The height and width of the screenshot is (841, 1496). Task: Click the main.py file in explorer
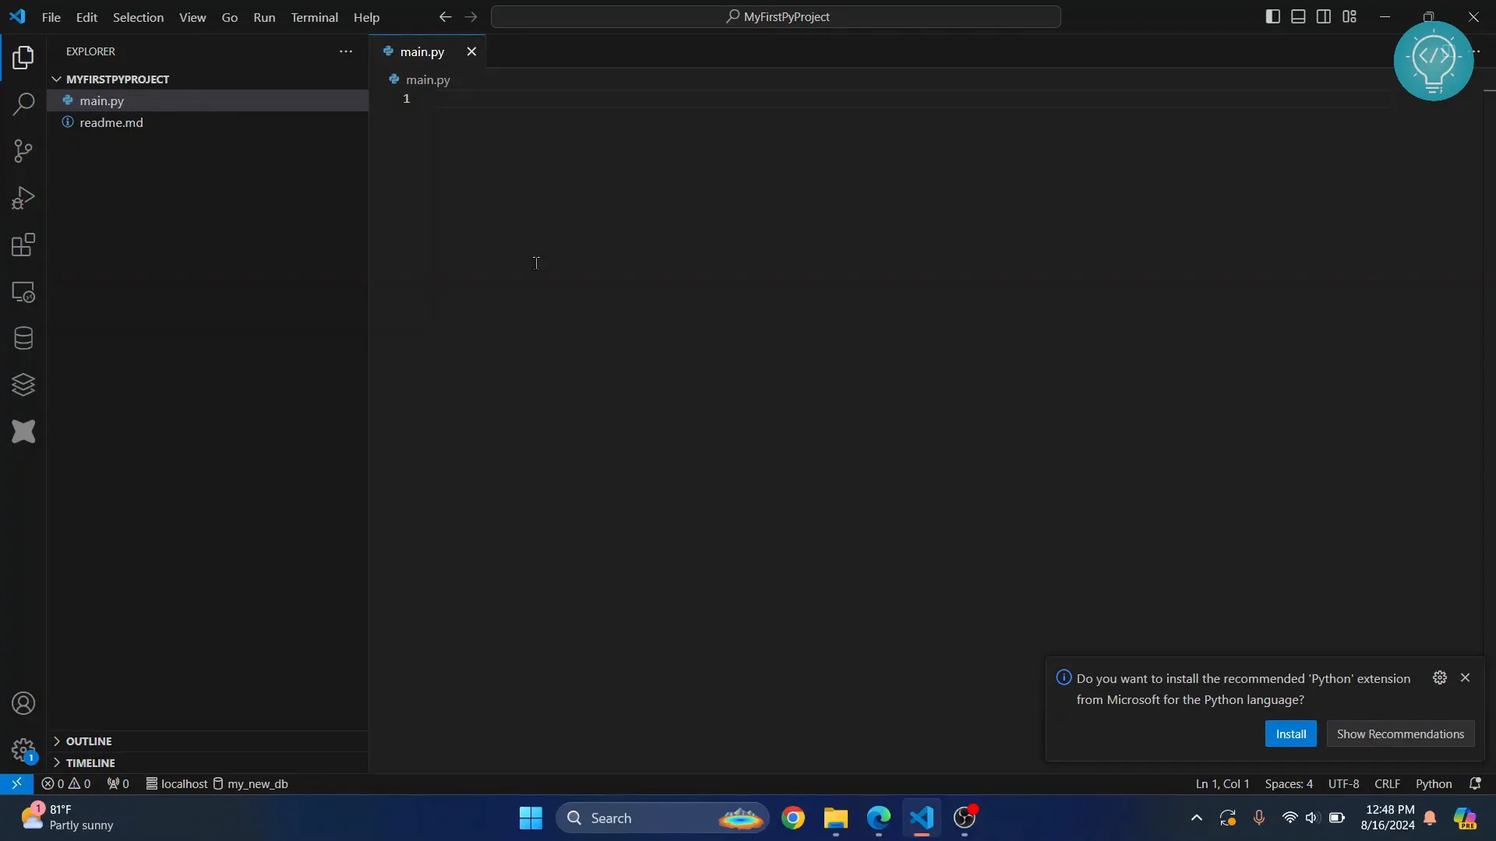tap(102, 100)
